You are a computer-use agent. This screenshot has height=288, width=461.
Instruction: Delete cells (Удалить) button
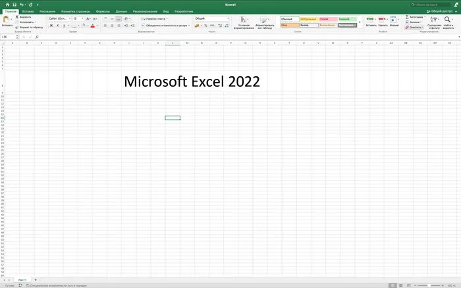tap(383, 22)
